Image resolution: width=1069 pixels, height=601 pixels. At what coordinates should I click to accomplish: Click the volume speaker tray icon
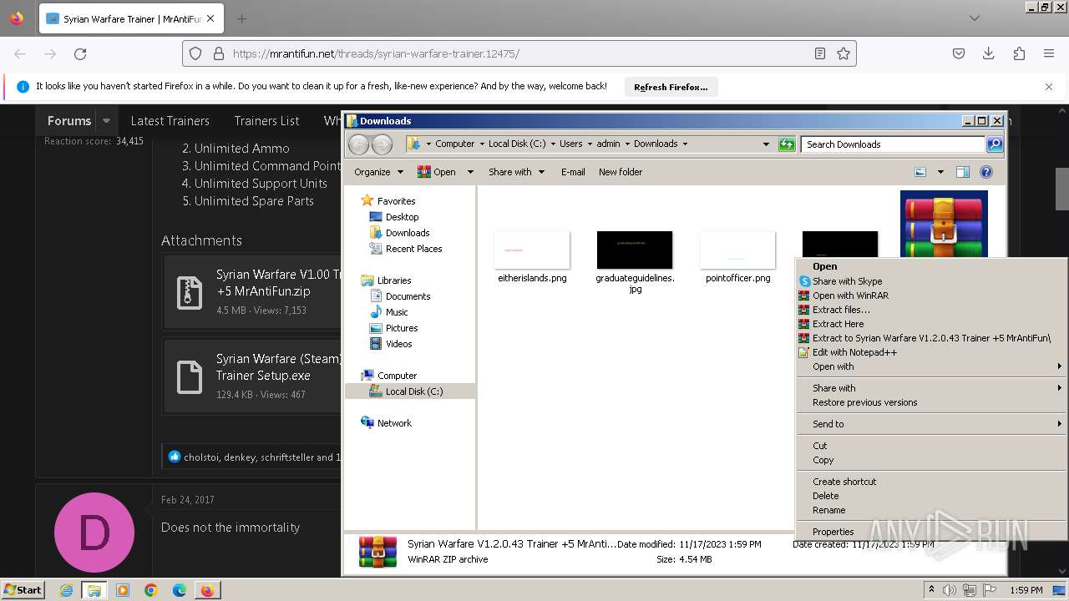tap(950, 590)
